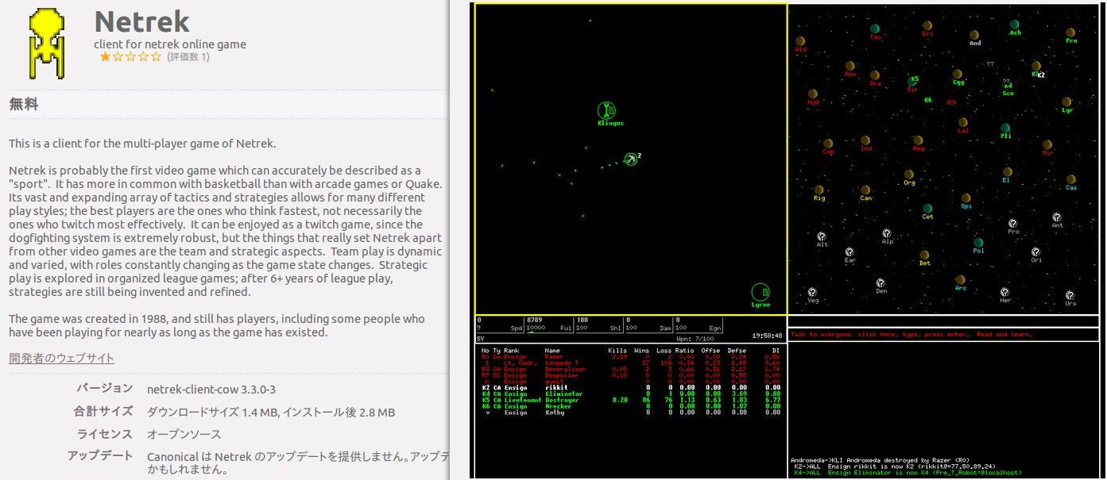Click the Spd speed gauge

pyautogui.click(x=500, y=324)
